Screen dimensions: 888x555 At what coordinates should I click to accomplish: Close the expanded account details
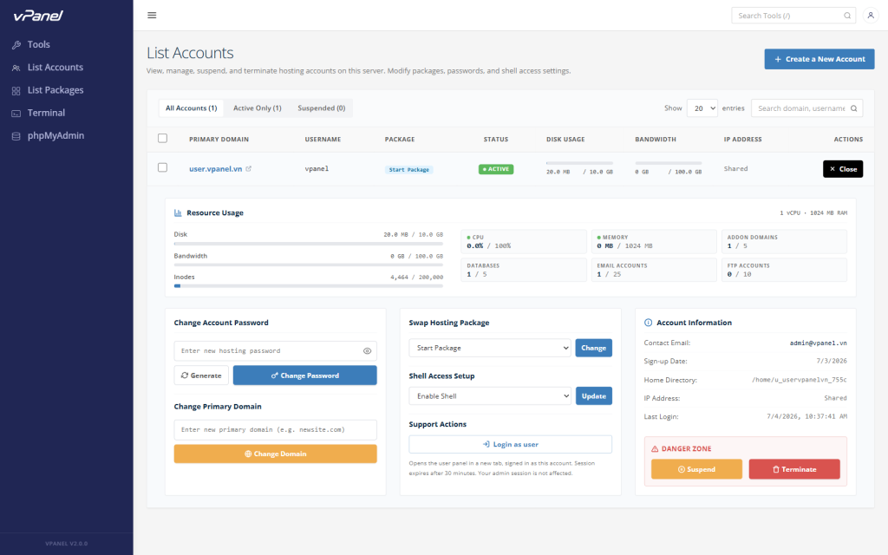(x=843, y=169)
